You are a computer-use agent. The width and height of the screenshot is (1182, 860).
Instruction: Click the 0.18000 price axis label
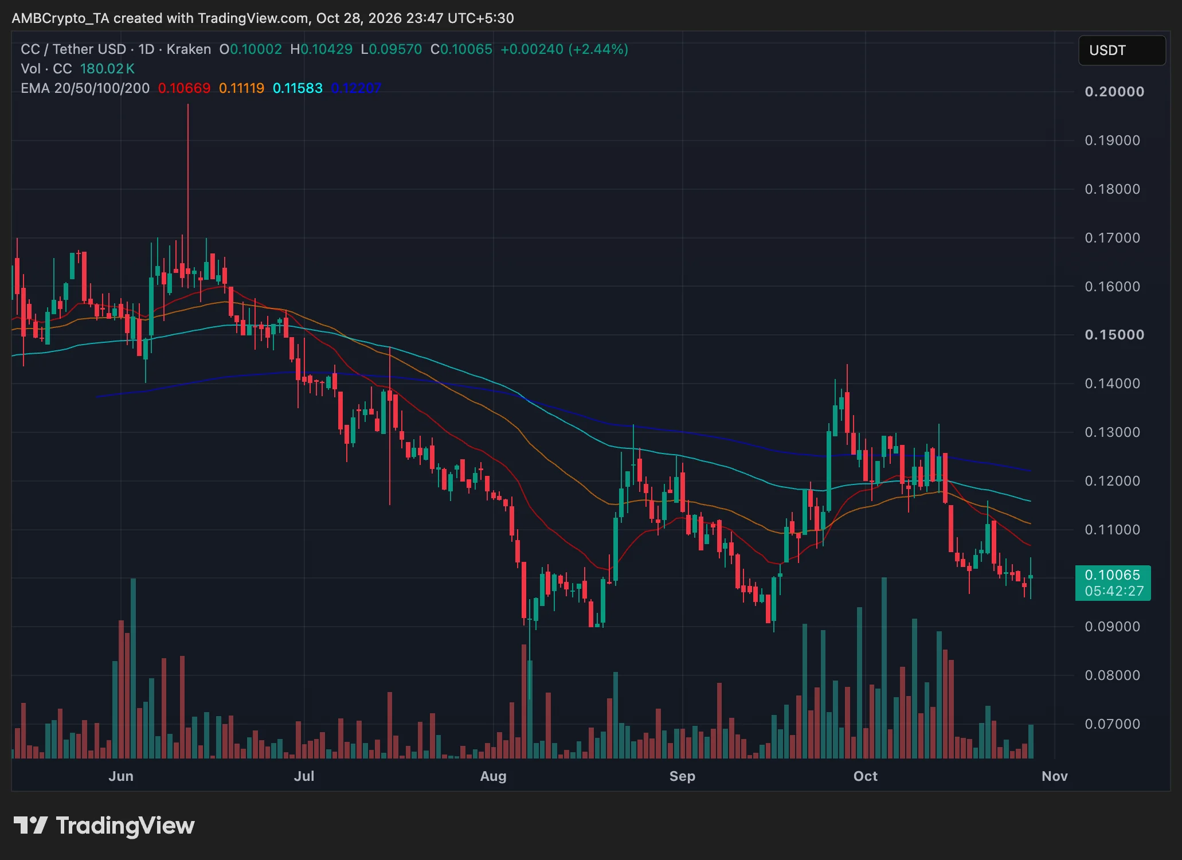point(1113,189)
